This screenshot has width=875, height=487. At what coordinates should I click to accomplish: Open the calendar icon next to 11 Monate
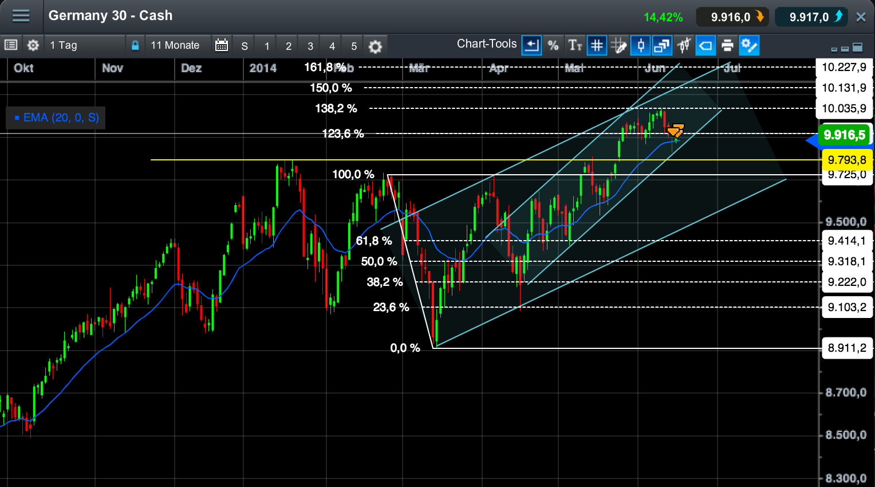point(222,45)
